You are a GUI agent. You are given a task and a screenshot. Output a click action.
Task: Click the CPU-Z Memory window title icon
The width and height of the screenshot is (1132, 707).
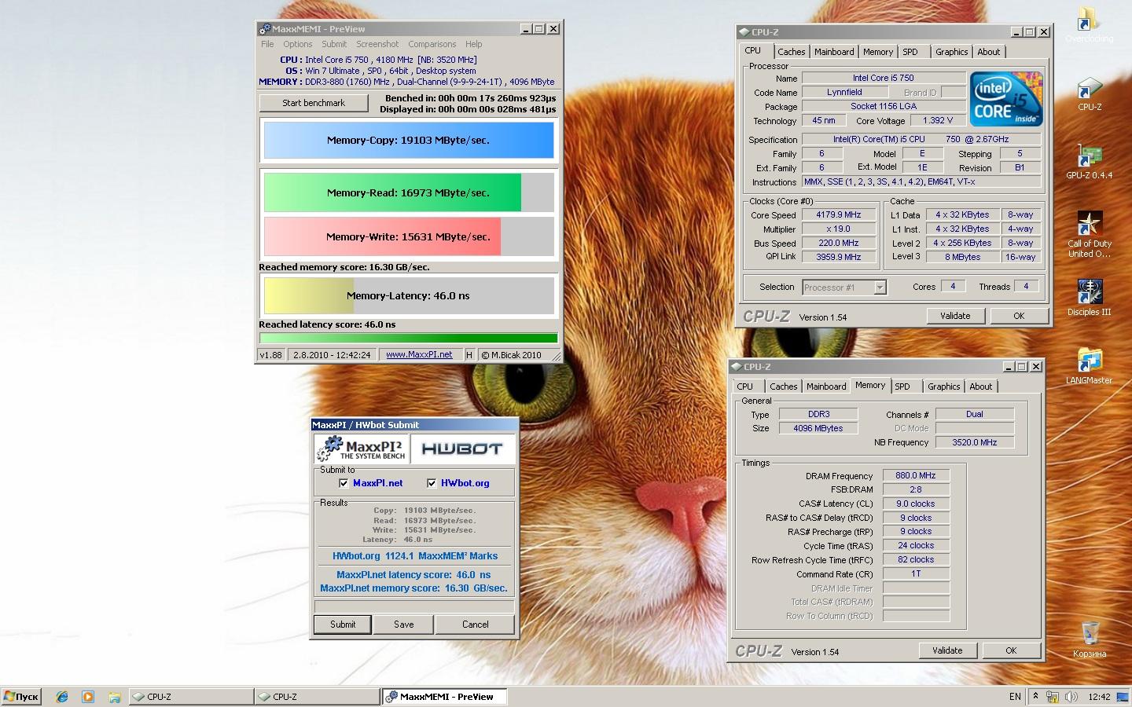737,367
